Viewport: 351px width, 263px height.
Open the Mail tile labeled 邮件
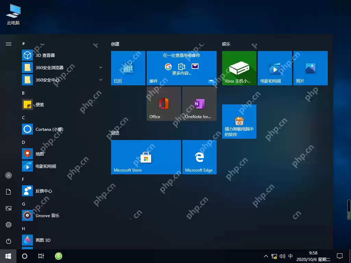pyautogui.click(x=182, y=68)
